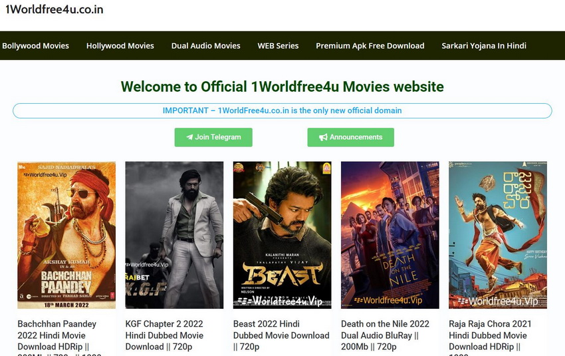Screen dimensions: 565x356
Task: Open the Bollywood Movies menu
Action: click(36, 46)
